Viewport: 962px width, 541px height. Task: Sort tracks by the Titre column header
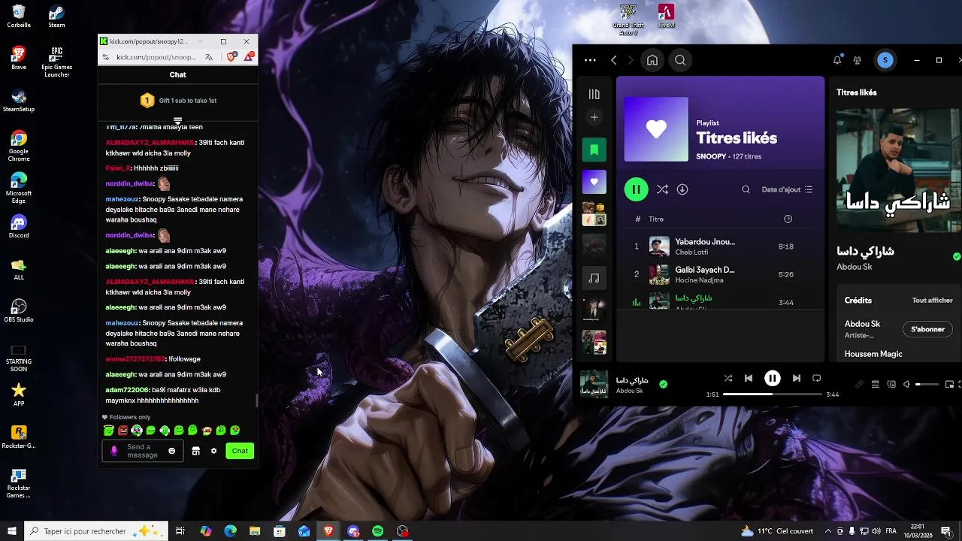point(656,219)
